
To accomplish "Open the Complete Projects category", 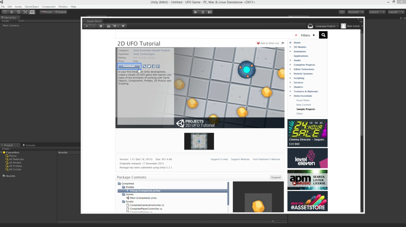I will pyautogui.click(x=304, y=65).
